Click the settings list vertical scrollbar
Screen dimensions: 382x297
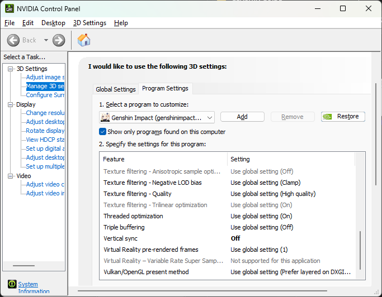360,250
